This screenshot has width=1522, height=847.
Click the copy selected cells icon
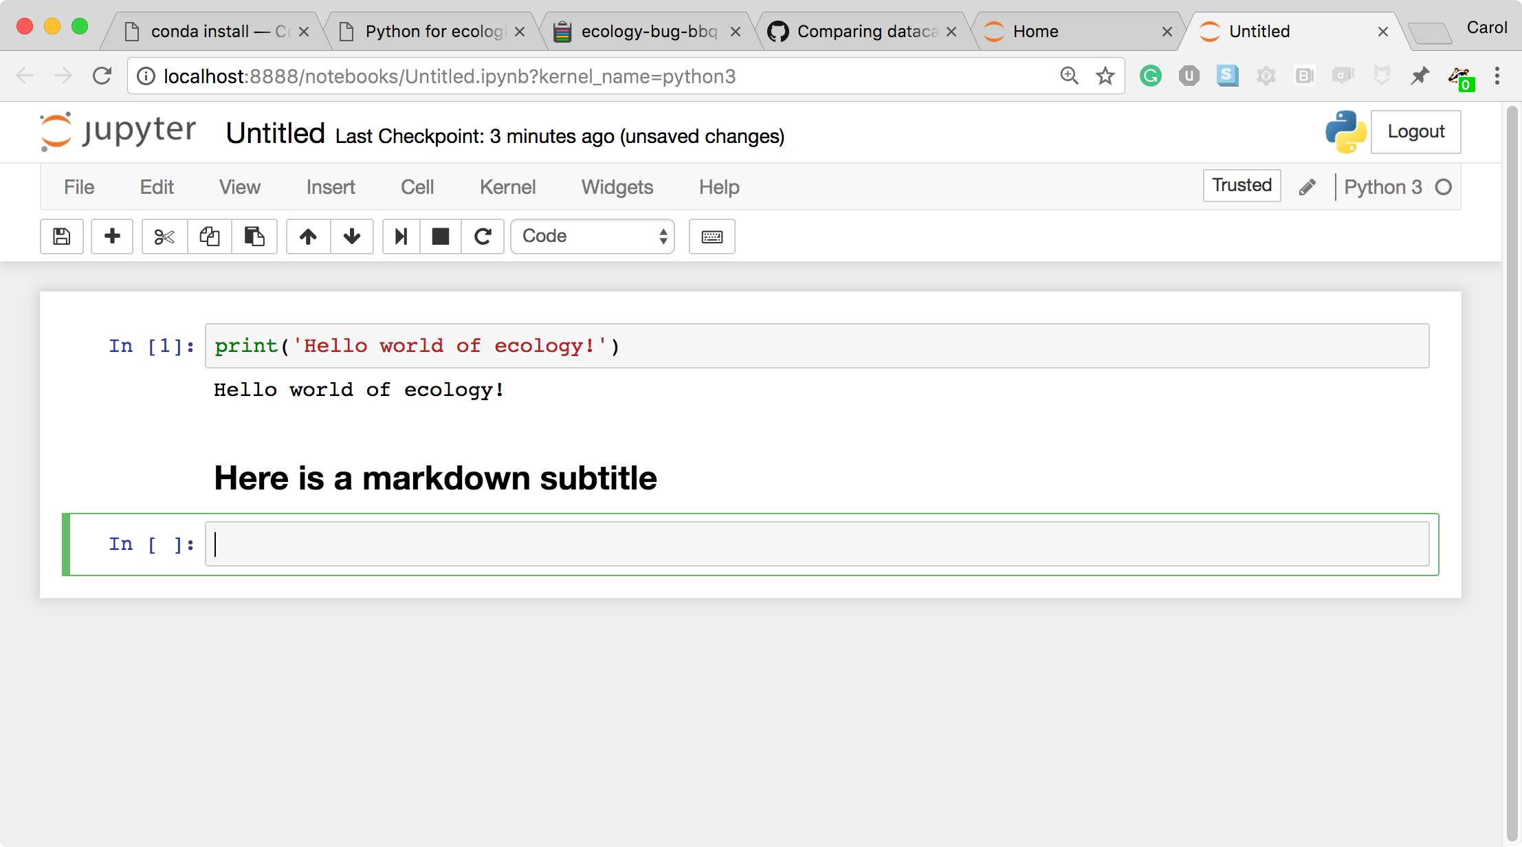click(x=208, y=234)
